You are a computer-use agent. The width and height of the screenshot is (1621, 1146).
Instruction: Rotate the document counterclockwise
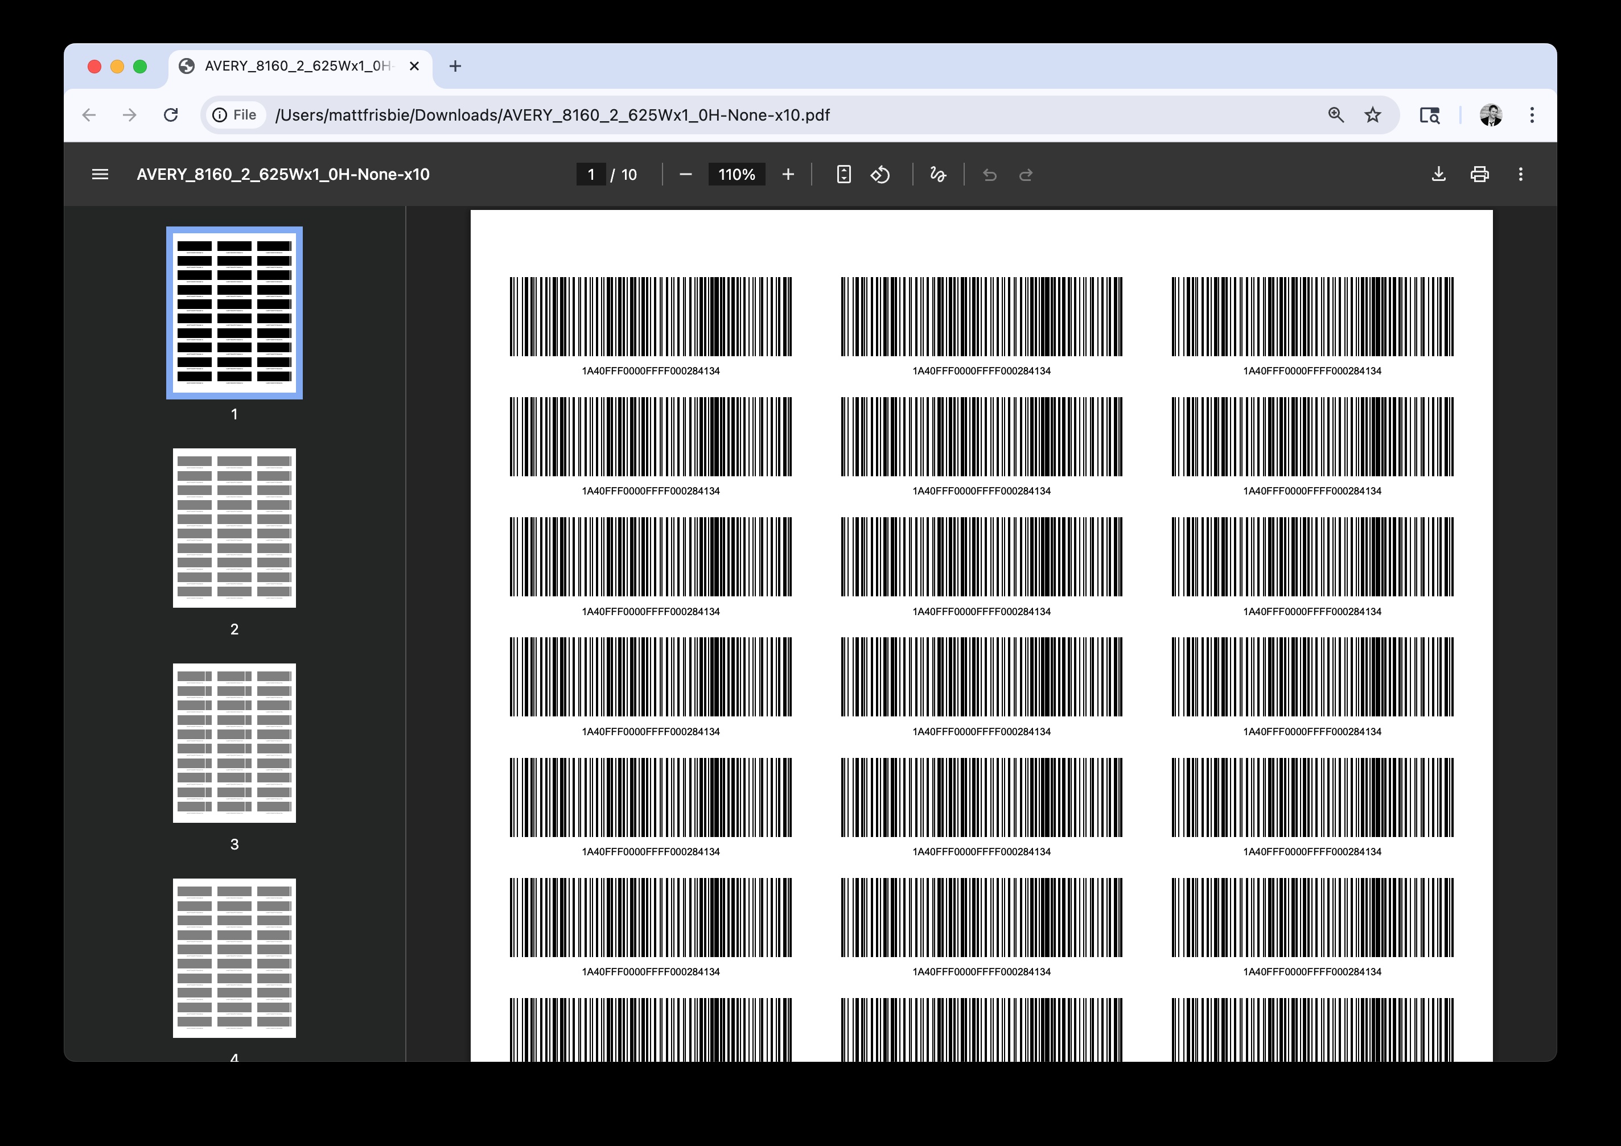point(880,174)
